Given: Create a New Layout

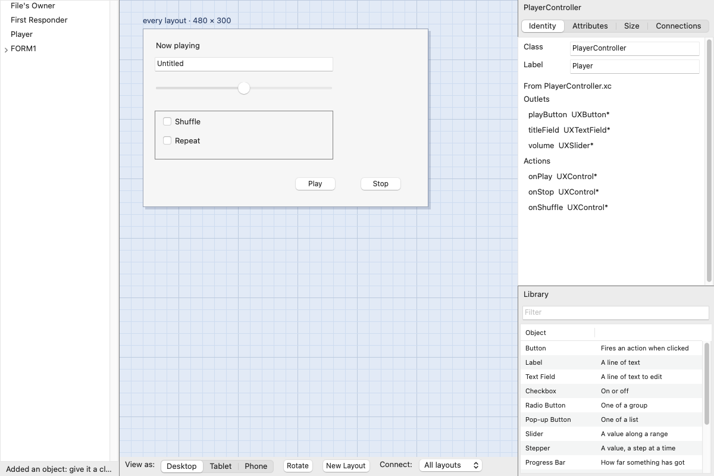Looking at the screenshot, I should tap(346, 466).
